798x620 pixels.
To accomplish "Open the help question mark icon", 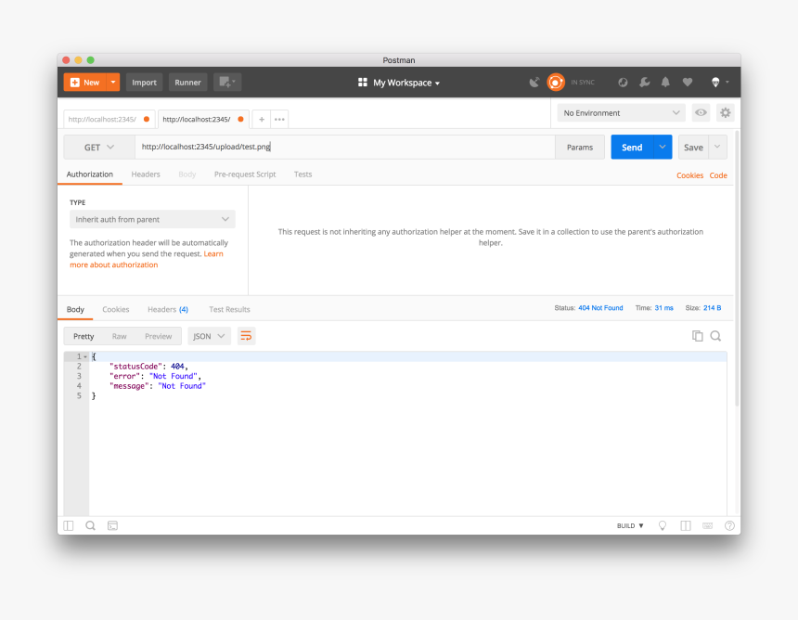I will (x=729, y=526).
